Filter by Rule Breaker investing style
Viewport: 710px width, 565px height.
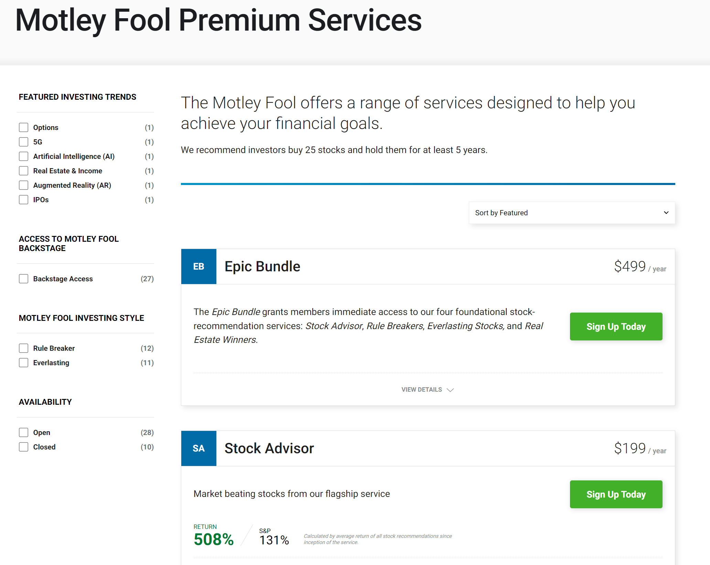point(24,348)
